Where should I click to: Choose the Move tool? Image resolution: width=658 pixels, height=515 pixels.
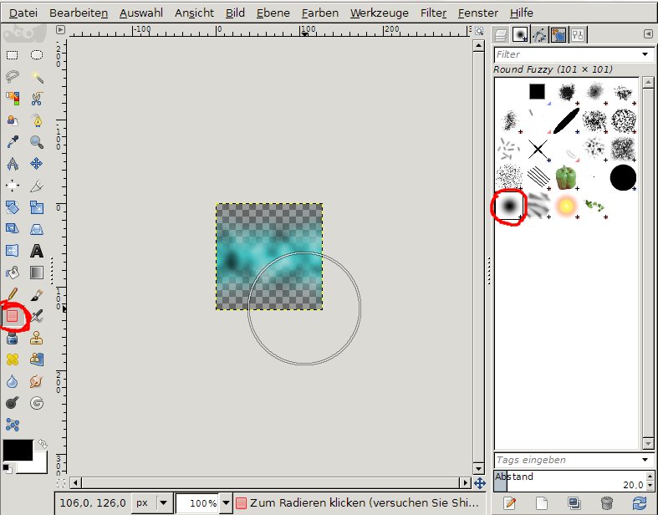(37, 164)
